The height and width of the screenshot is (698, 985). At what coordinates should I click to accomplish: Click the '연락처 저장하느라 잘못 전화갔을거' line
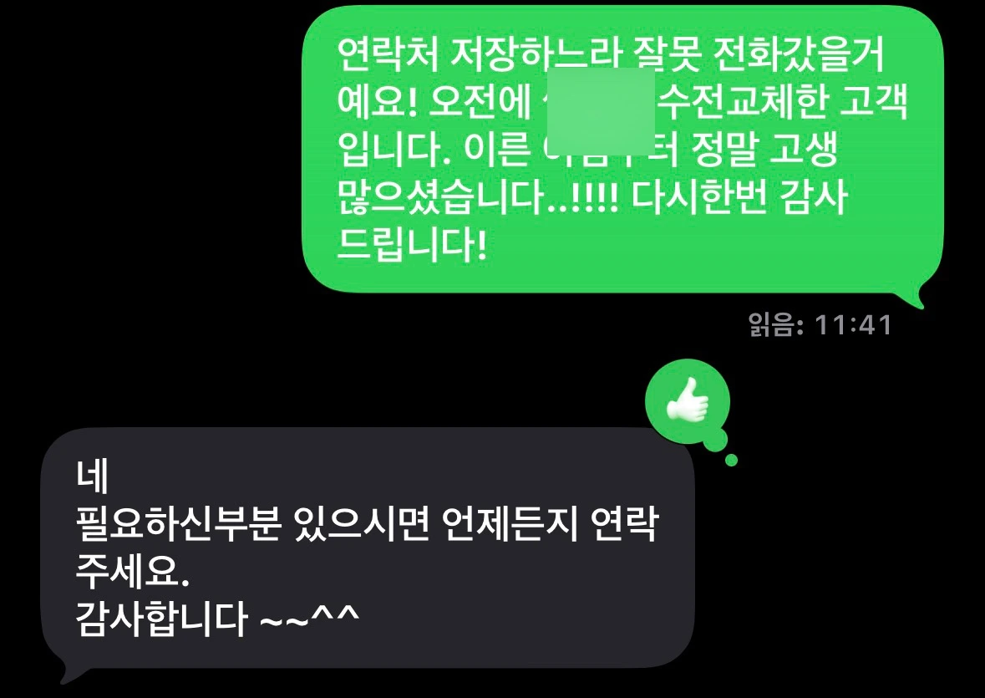(x=611, y=55)
